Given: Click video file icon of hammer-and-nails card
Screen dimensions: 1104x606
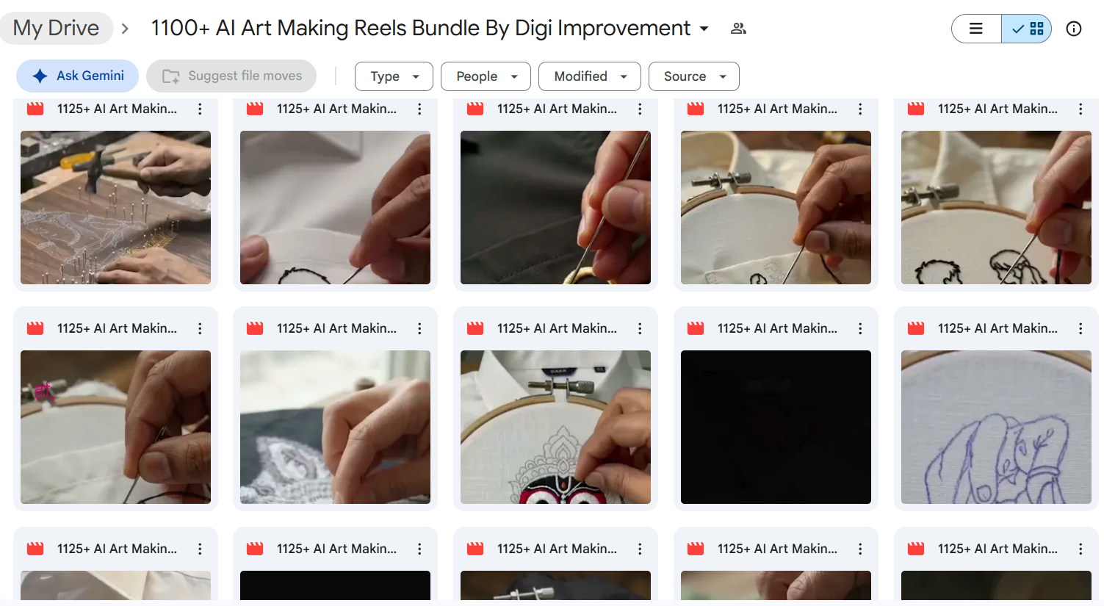Looking at the screenshot, I should click(35, 109).
